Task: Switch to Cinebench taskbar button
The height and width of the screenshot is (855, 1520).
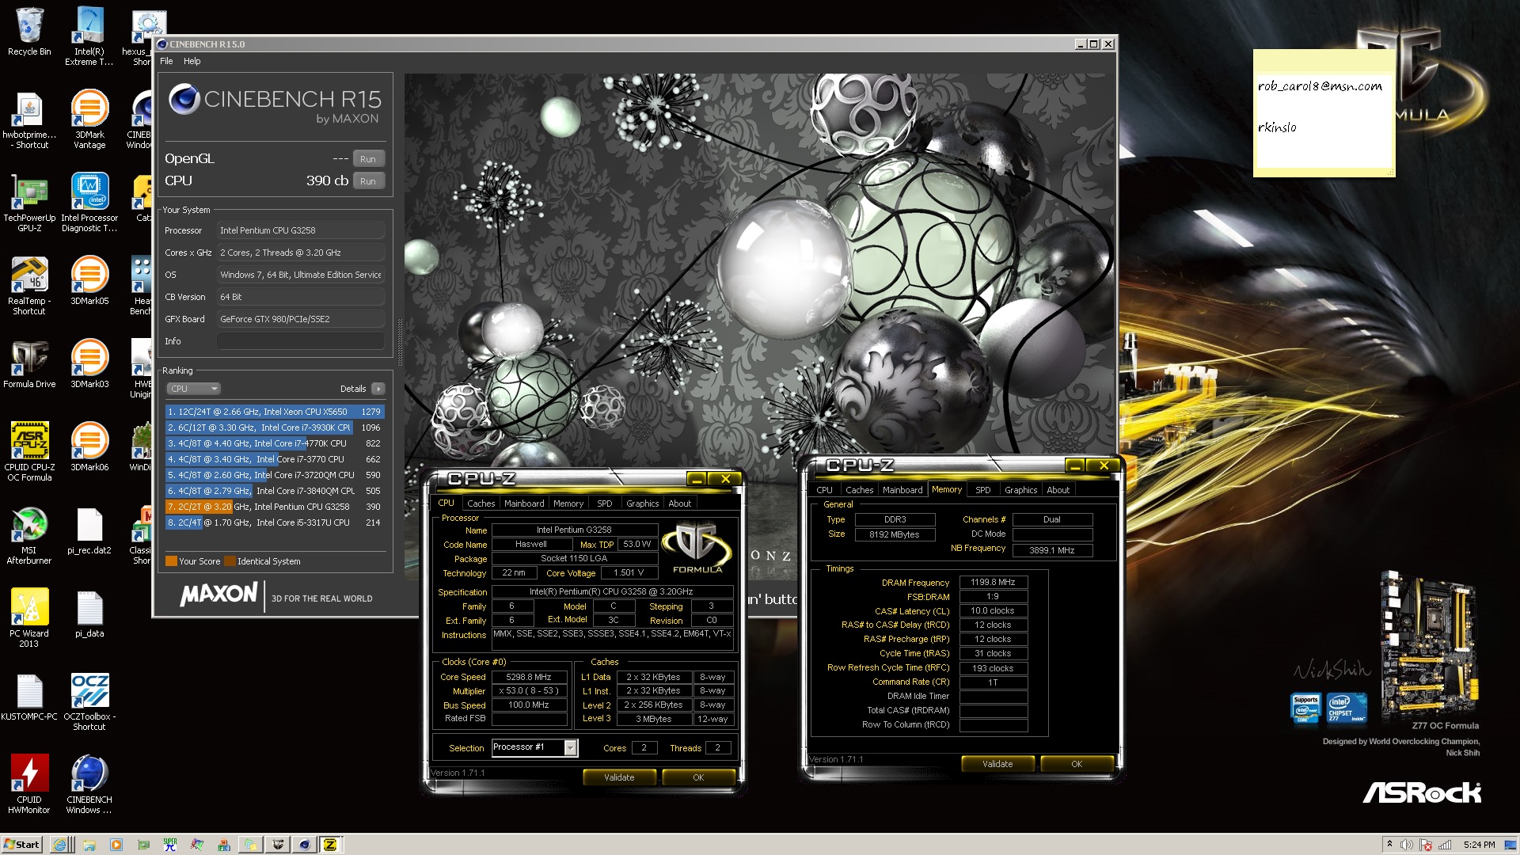Action: coord(304,845)
